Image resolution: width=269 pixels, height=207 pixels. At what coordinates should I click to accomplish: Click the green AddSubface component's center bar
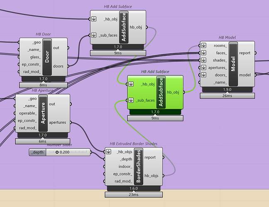(x=161, y=92)
